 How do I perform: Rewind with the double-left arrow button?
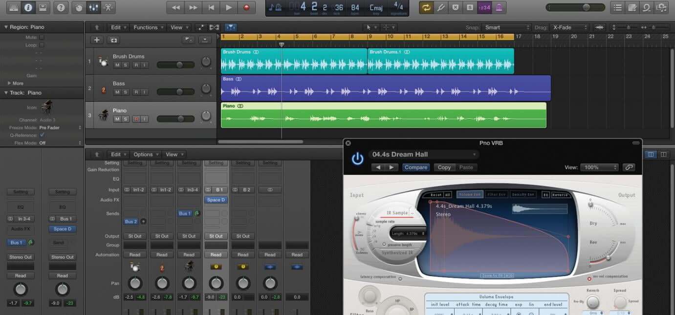coord(175,7)
